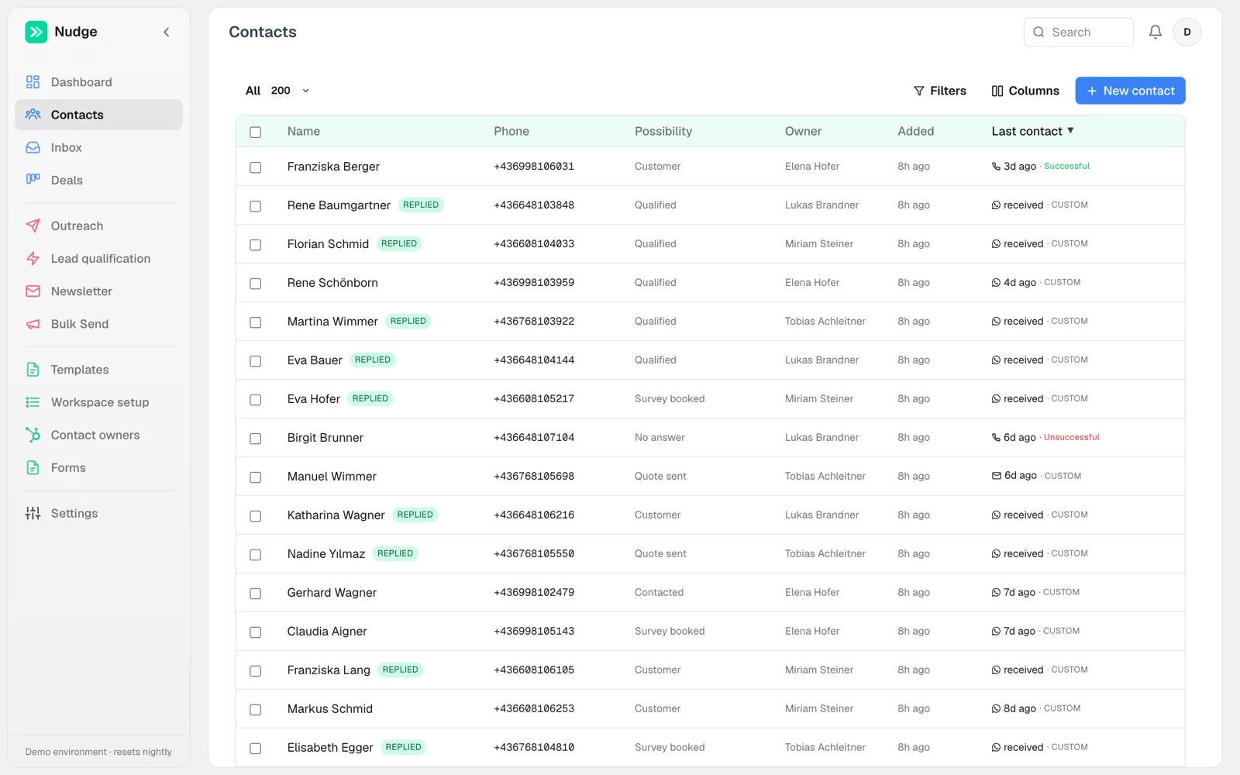
Task: Click phone icon in Birgit Brunner's last contact
Action: point(996,437)
